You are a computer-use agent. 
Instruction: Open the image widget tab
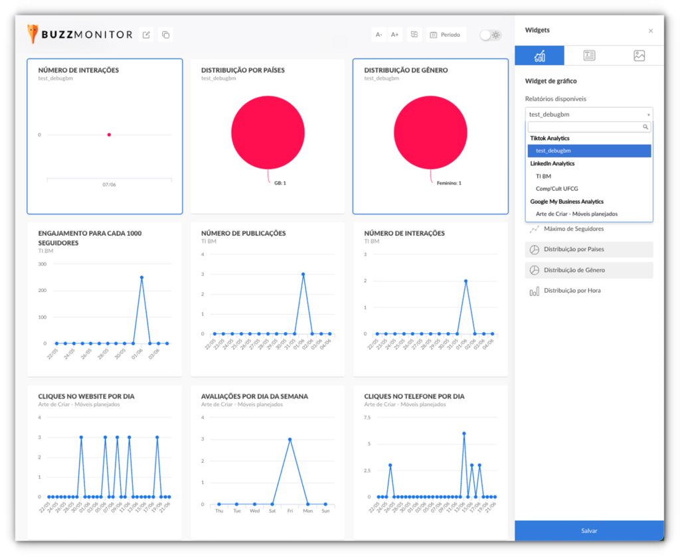coord(639,56)
